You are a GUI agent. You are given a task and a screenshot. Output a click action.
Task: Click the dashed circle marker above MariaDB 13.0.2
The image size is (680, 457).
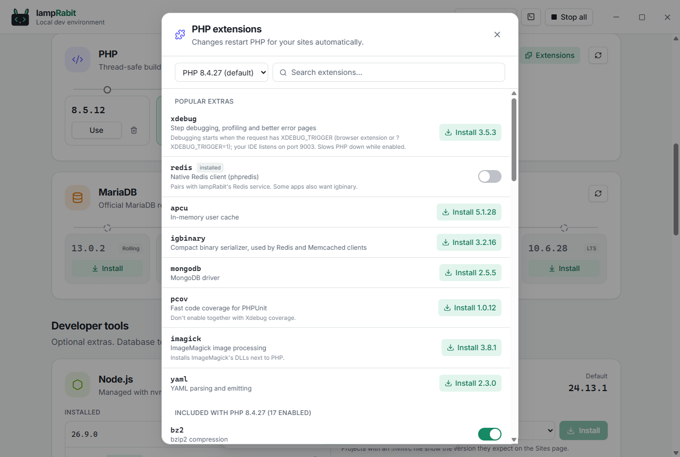click(x=107, y=228)
